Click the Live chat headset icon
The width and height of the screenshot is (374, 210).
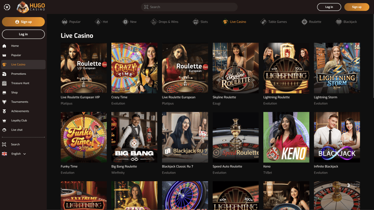[x=4, y=130]
